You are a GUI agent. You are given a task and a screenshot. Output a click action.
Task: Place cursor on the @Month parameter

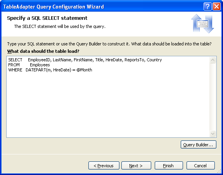click(84, 70)
